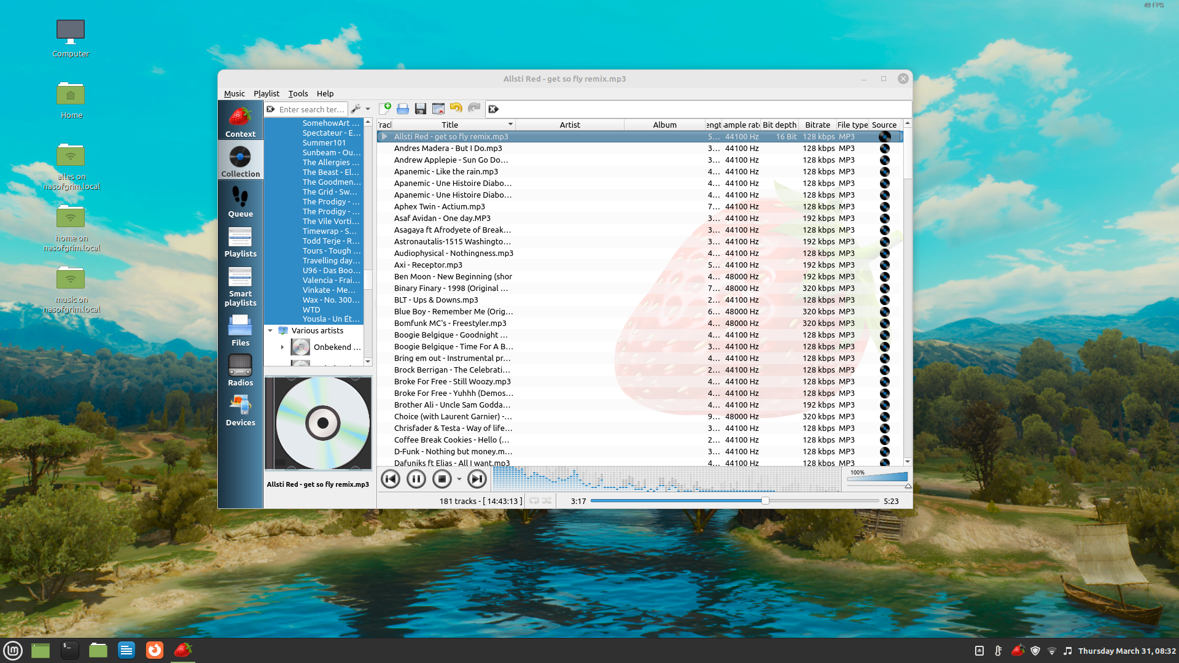Image resolution: width=1179 pixels, height=663 pixels.
Task: Open the Radios panel
Action: tap(240, 370)
